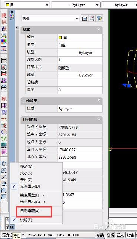The height and width of the screenshot is (239, 137).
Task: Click the multicolor grid palette icon
Action: coord(4,42)
